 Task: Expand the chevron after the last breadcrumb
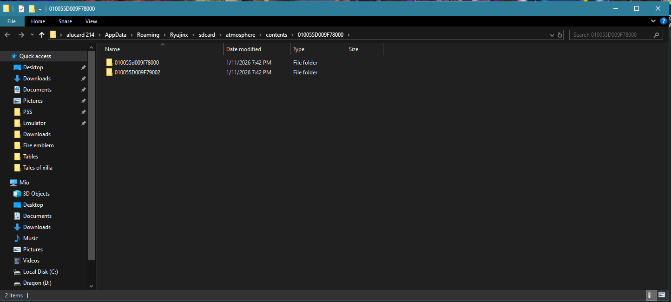pyautogui.click(x=349, y=35)
